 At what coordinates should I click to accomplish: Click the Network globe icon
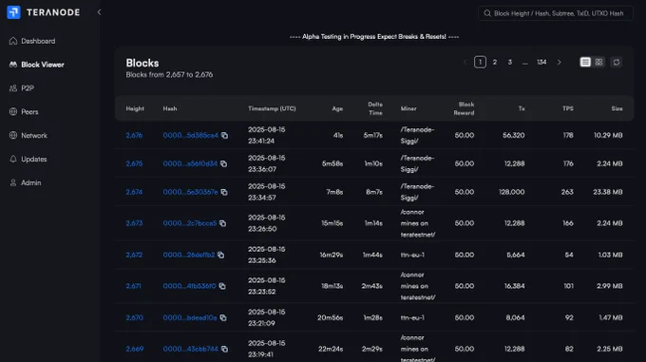(13, 135)
